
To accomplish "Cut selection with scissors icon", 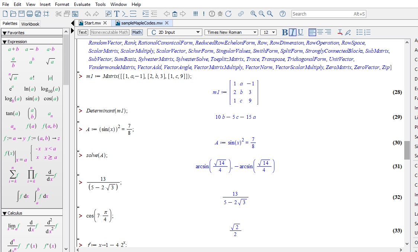I will [59, 14].
